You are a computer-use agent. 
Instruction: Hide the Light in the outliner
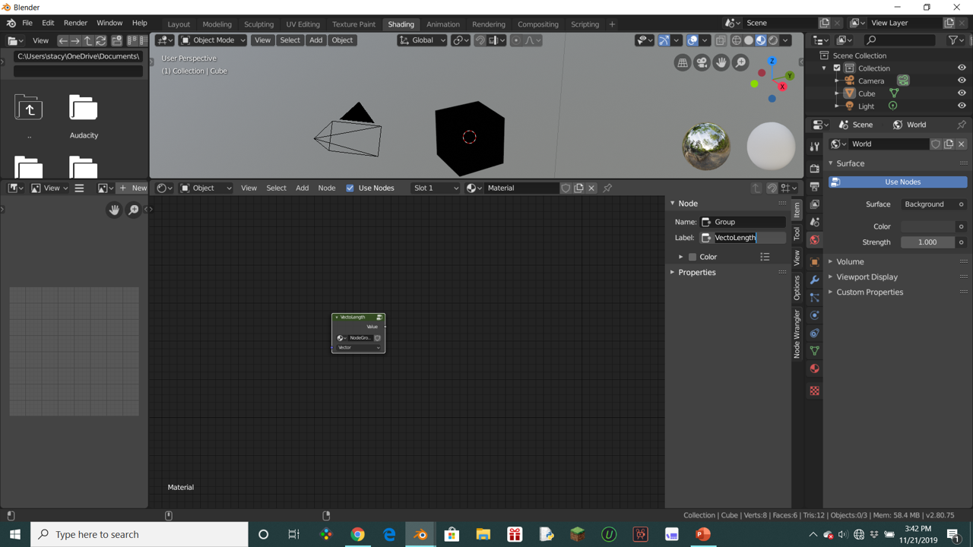[x=962, y=106]
